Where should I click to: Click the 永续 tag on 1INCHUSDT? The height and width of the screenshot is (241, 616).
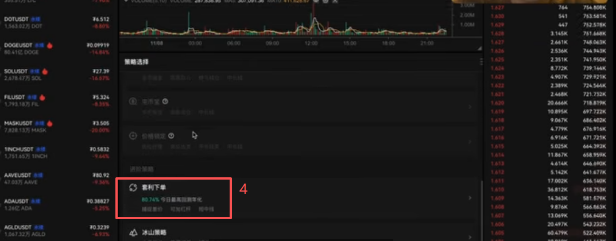pos(40,149)
